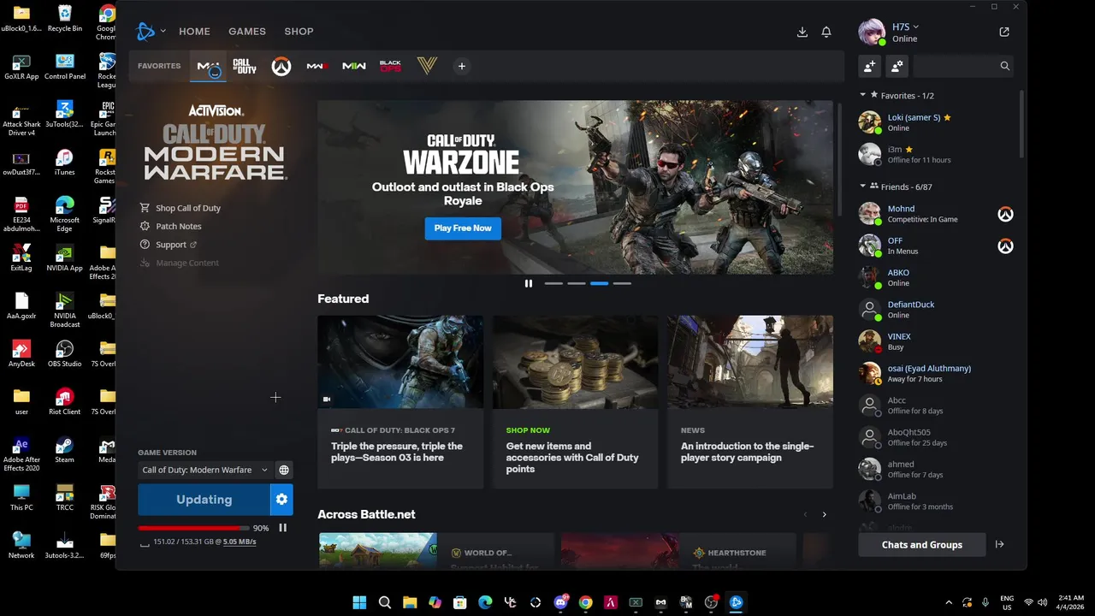Select friend ABKO
Screen dimensions: 1095x616
click(x=937, y=278)
